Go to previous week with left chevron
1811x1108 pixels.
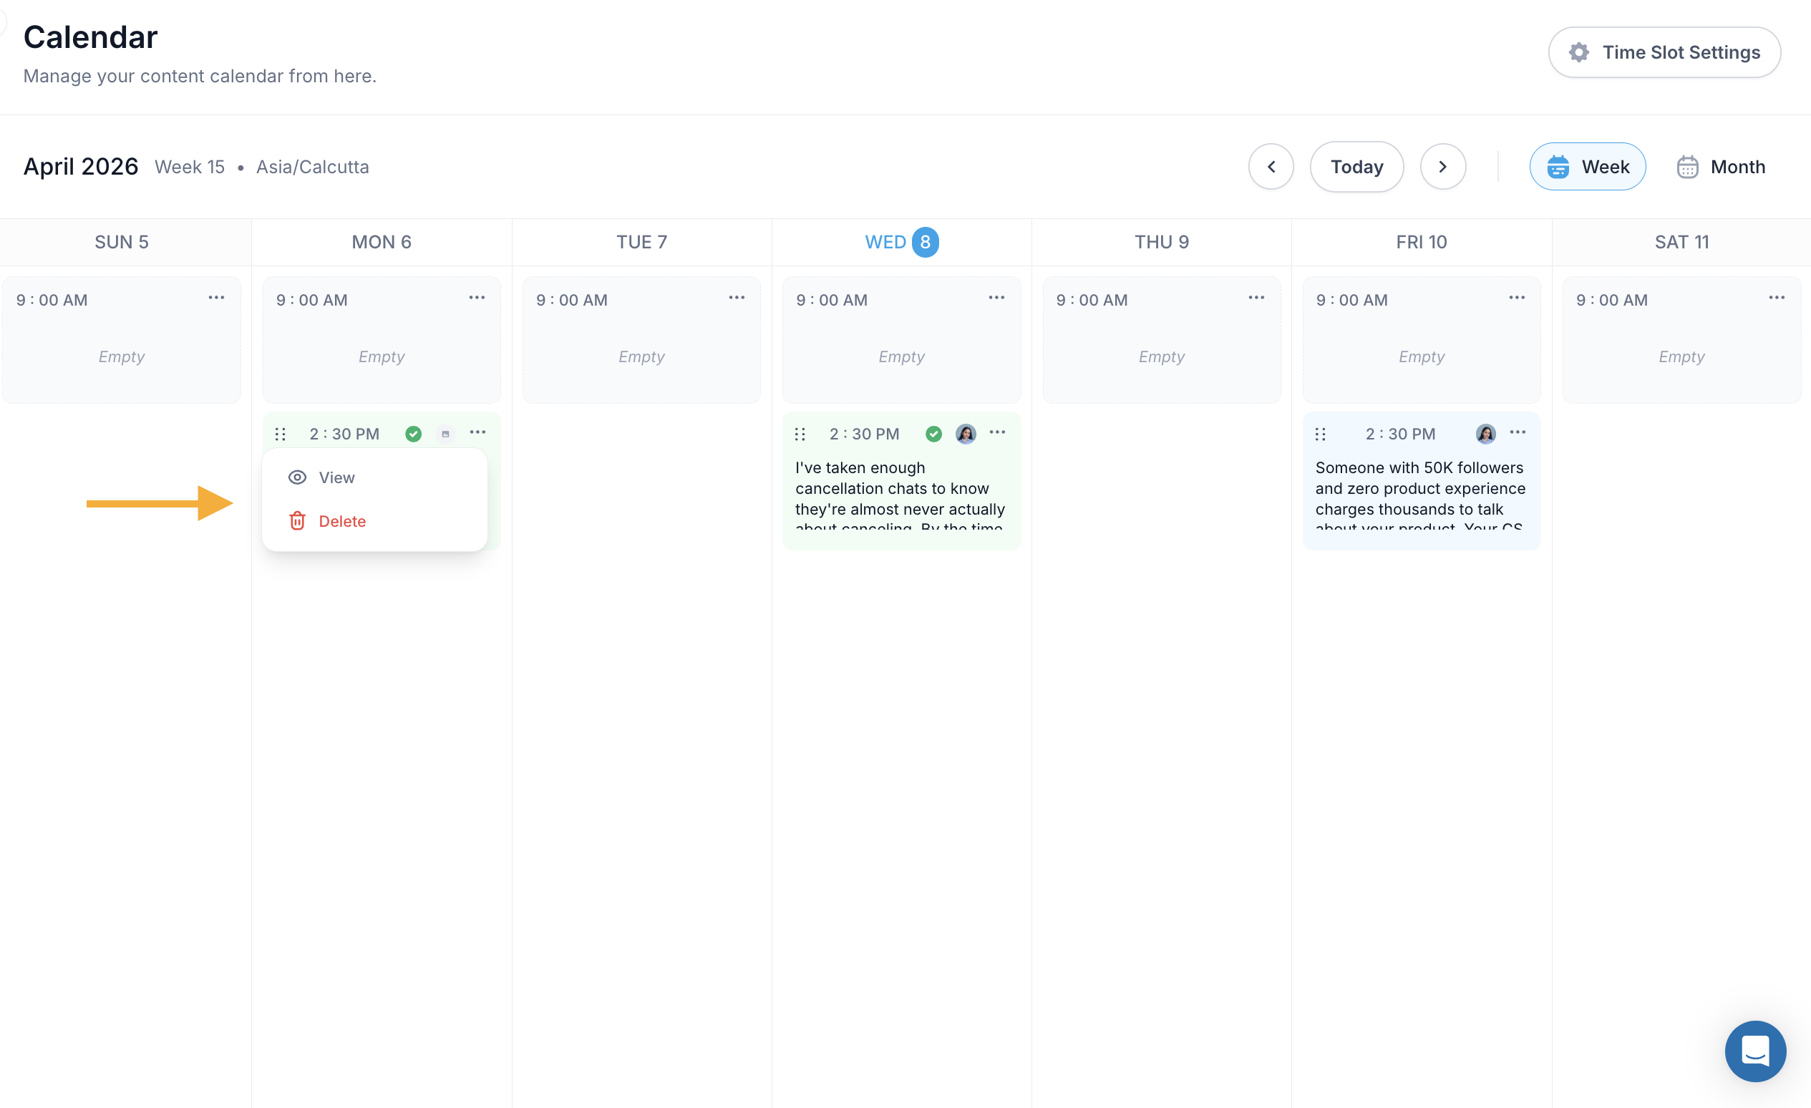[1271, 167]
